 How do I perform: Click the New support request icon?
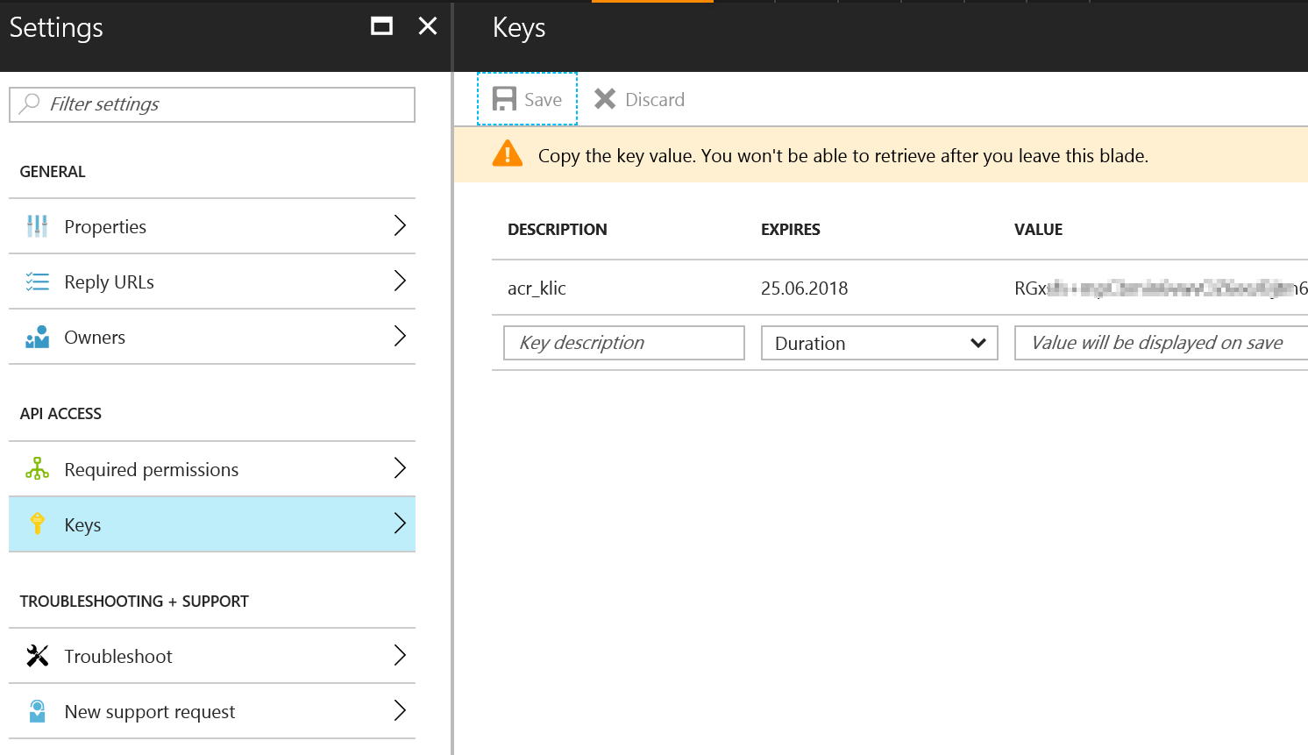point(37,711)
